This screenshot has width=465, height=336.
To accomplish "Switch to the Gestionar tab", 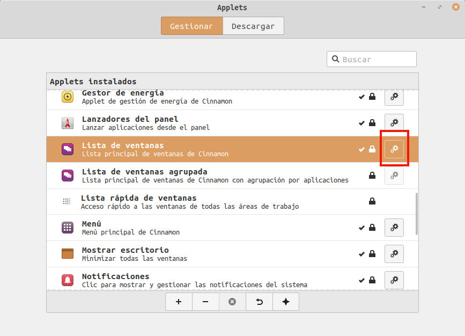I will click(192, 26).
